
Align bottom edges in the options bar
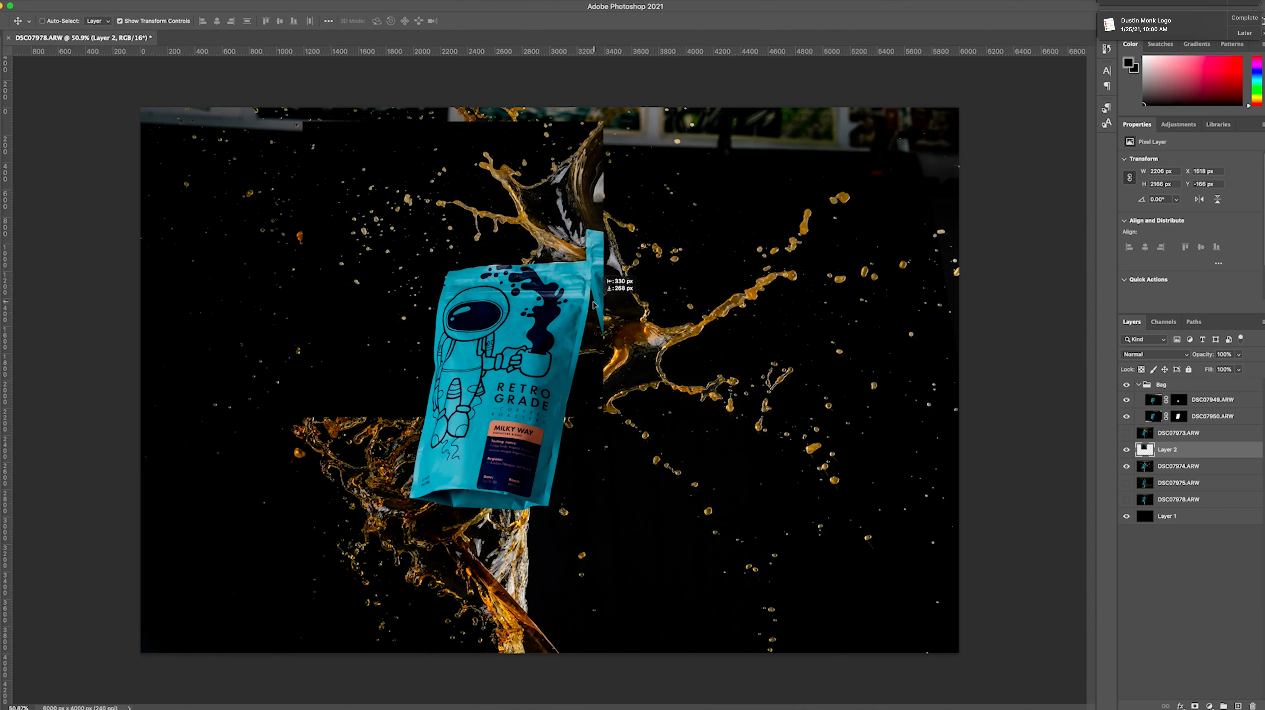pos(294,21)
